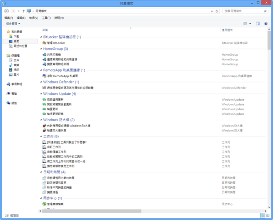Open the 檢視(V) menu

coord(34,18)
